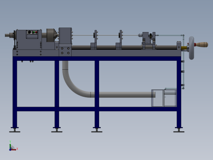This screenshot has height=160, width=213.
Task: Select the lower horizontal blue frame crossbar
Action: click(97, 109)
